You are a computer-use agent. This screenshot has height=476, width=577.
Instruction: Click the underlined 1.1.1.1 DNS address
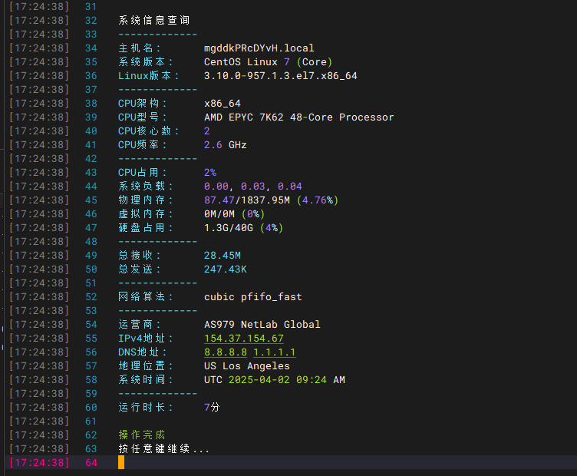[x=274, y=352]
